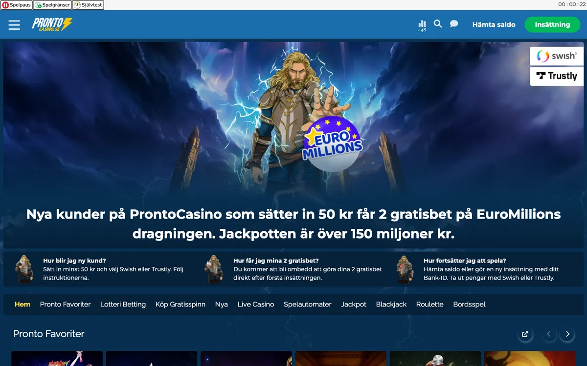Select the Jackpot tab
This screenshot has height=366, width=587.
pos(354,304)
